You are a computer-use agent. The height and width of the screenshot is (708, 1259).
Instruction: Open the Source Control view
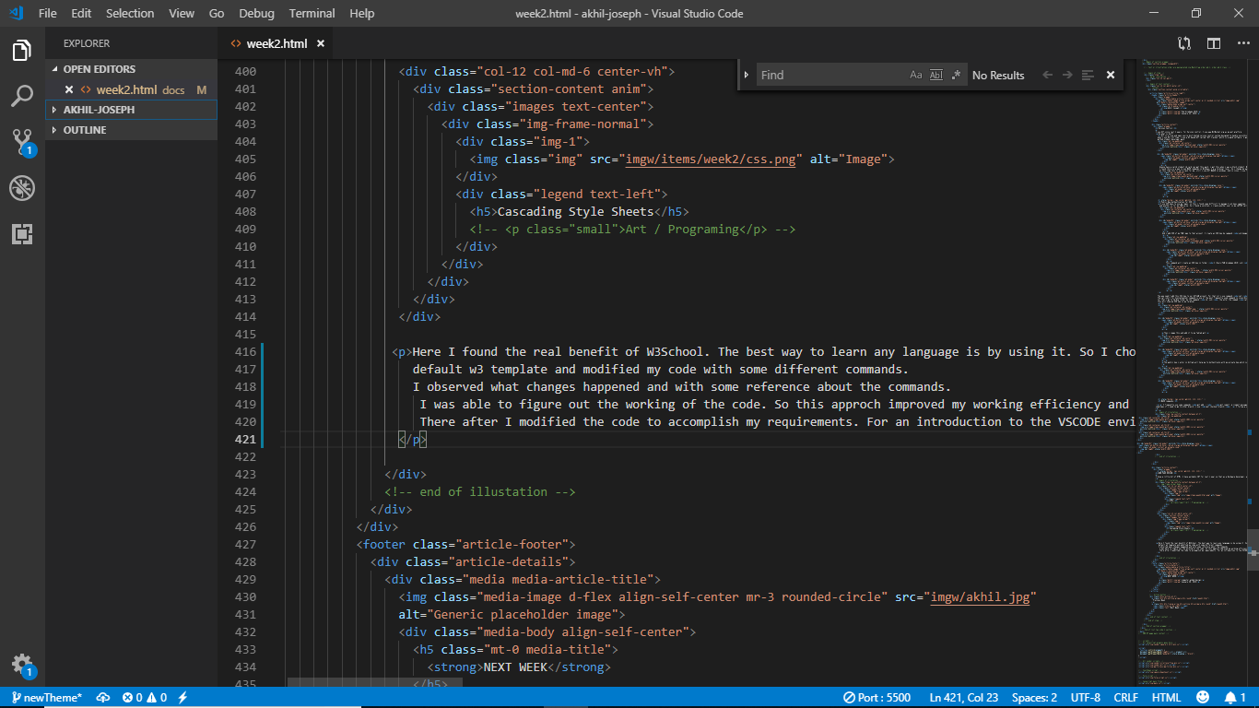click(22, 142)
